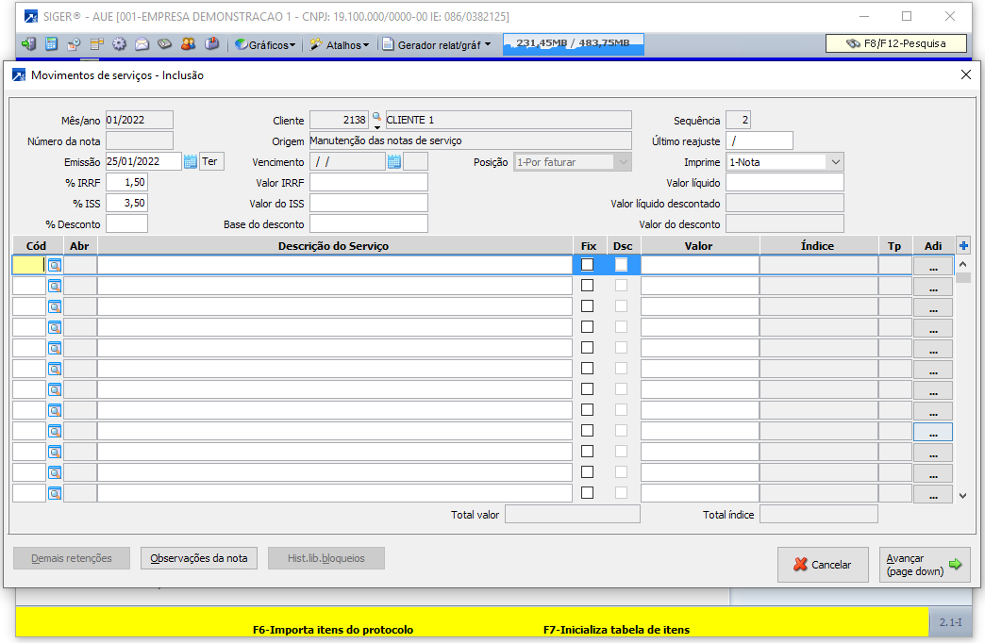The height and width of the screenshot is (643, 985).
Task: Tick the Fix checkbox in eighth grid row
Action: [x=588, y=409]
